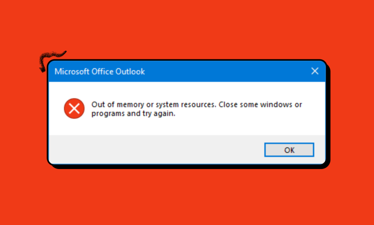Click the black squiggly arrow doodle

coord(53,57)
